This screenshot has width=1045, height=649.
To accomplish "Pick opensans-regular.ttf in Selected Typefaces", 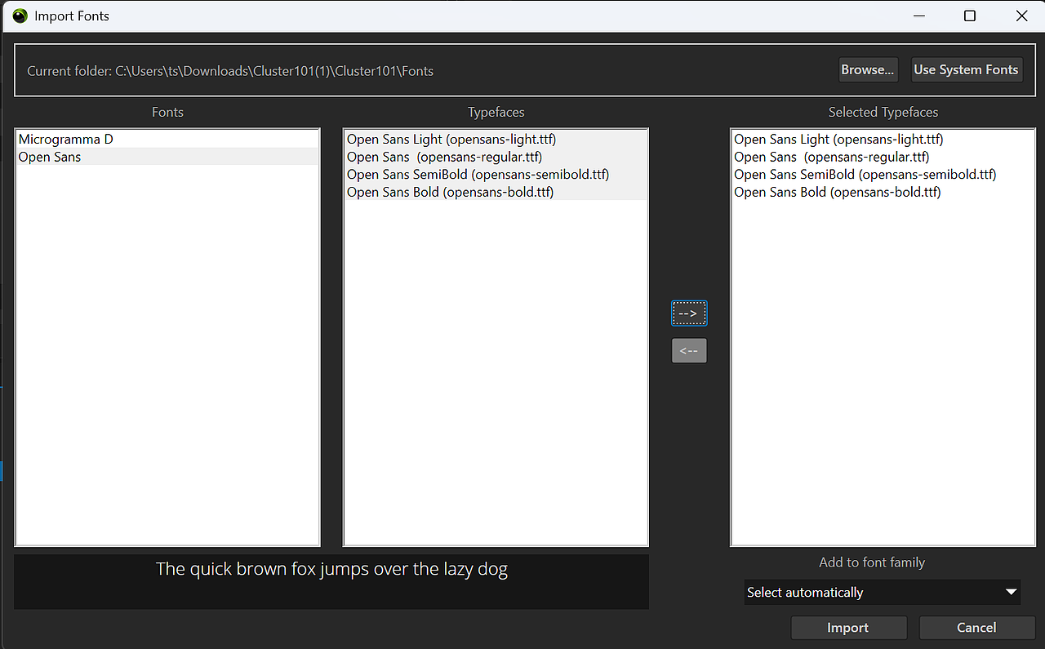I will pyautogui.click(x=883, y=157).
